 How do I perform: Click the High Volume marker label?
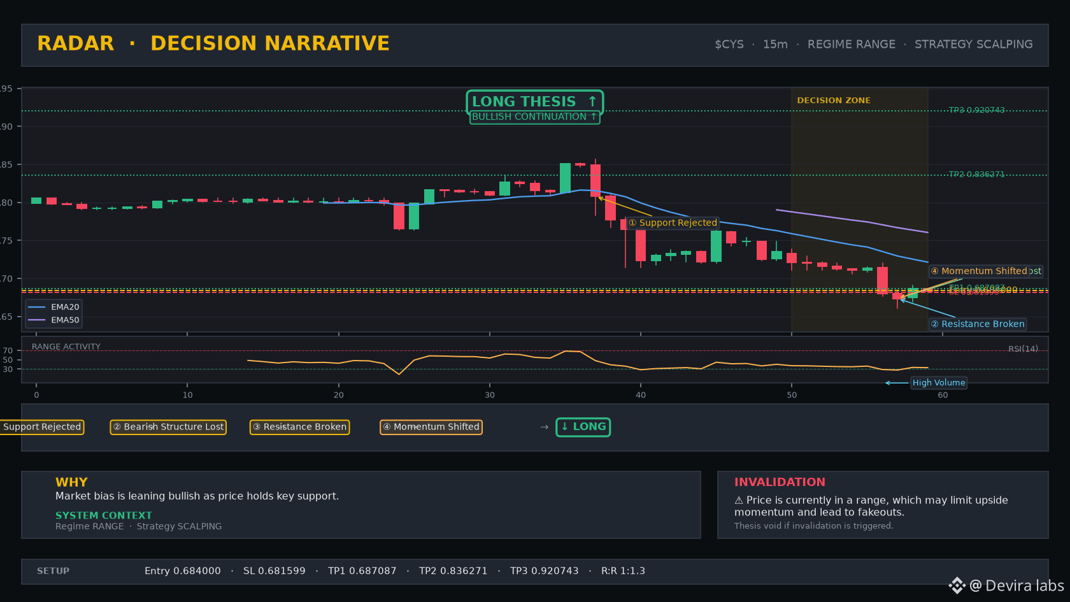coord(939,382)
